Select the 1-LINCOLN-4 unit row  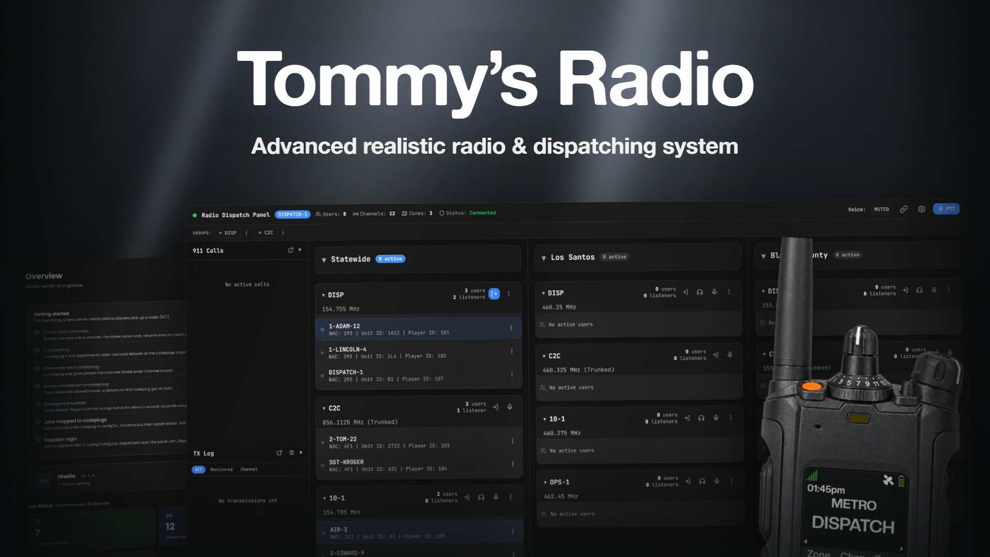(418, 352)
